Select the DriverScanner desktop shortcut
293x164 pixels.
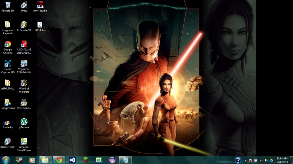[x=24, y=104]
